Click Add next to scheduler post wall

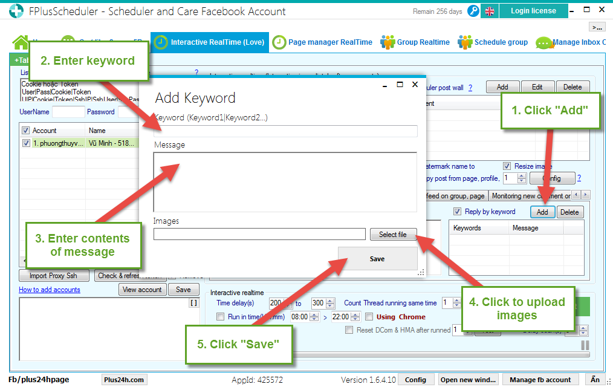(x=503, y=87)
